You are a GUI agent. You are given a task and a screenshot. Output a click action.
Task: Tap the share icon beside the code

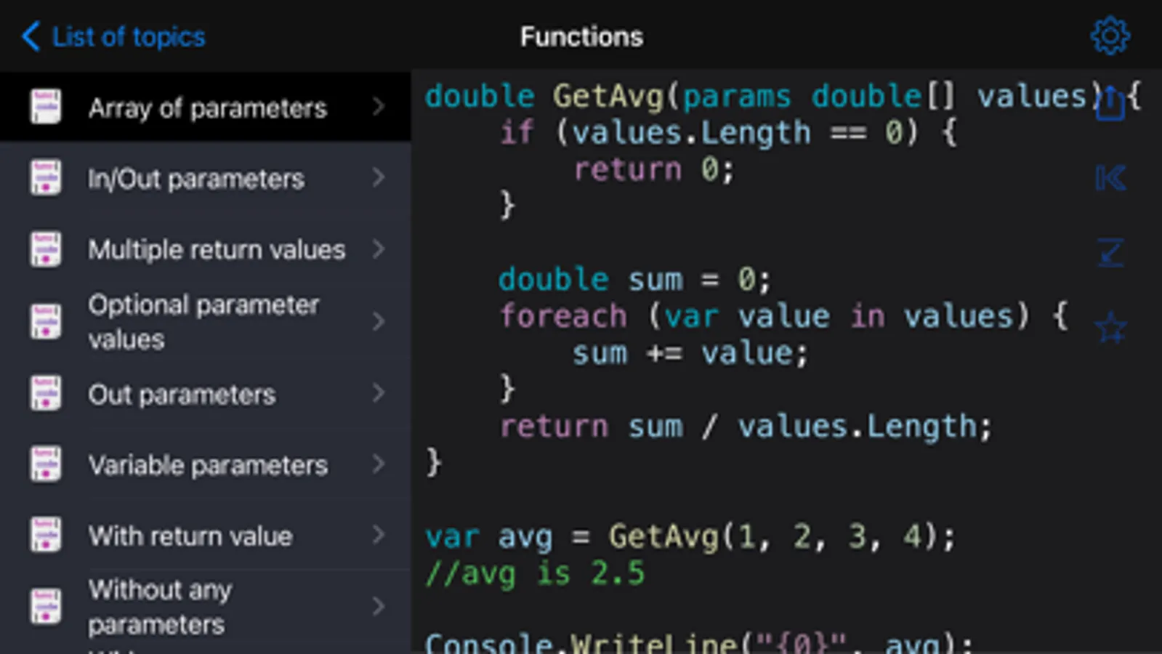pyautogui.click(x=1110, y=104)
